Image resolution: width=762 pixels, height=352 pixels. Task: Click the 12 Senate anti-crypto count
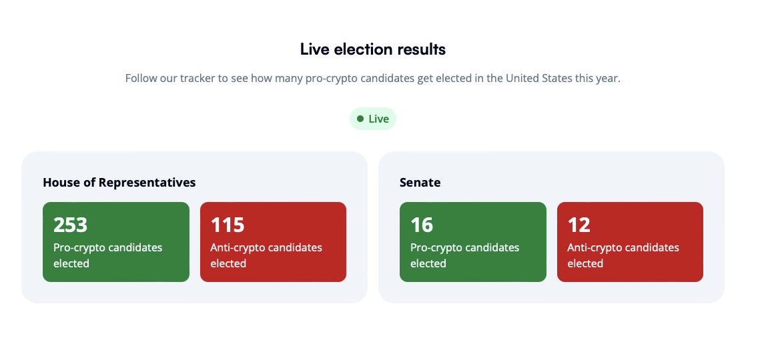(579, 225)
